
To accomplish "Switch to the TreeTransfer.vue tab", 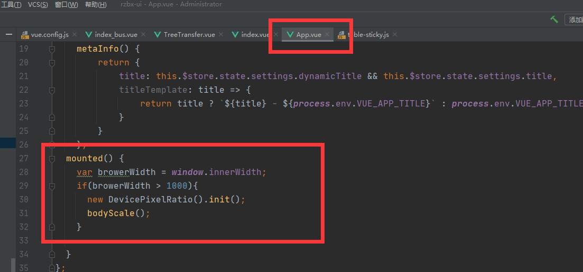I will pos(189,35).
